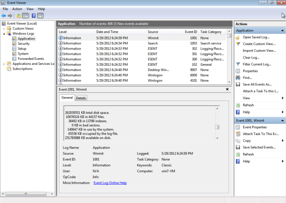Click the Save All Events As disk icon

pos(238,85)
